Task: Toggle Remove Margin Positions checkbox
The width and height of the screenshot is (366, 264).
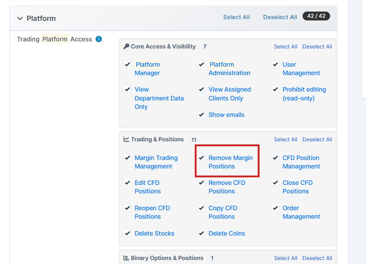Action: [201, 158]
